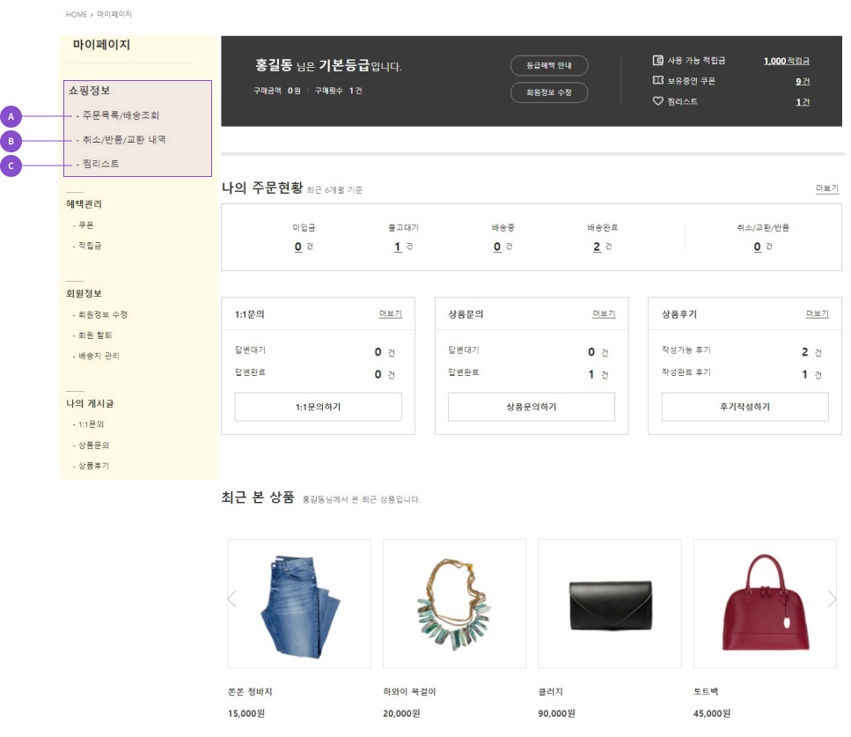Click the wallet icon beside 사용 가능 적립금
Viewport: 851px width, 737px height.
tap(657, 61)
